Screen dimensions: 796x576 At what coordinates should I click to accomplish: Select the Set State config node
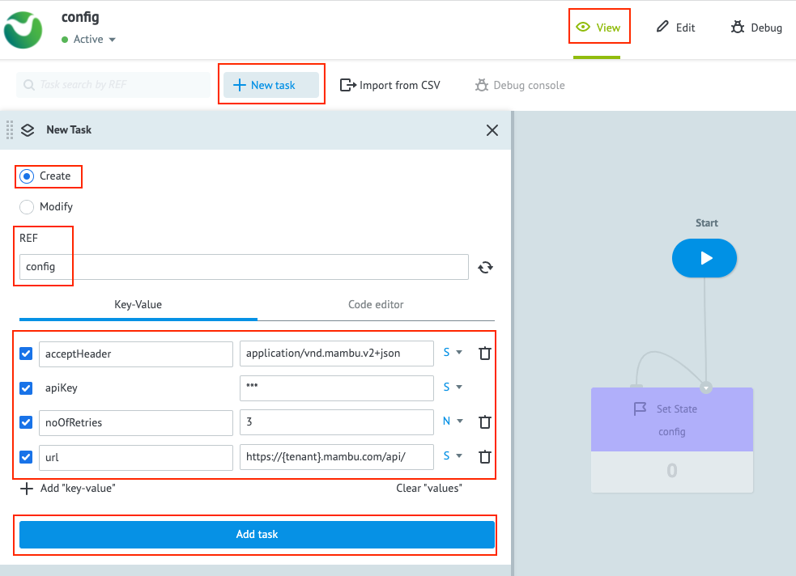(x=672, y=419)
